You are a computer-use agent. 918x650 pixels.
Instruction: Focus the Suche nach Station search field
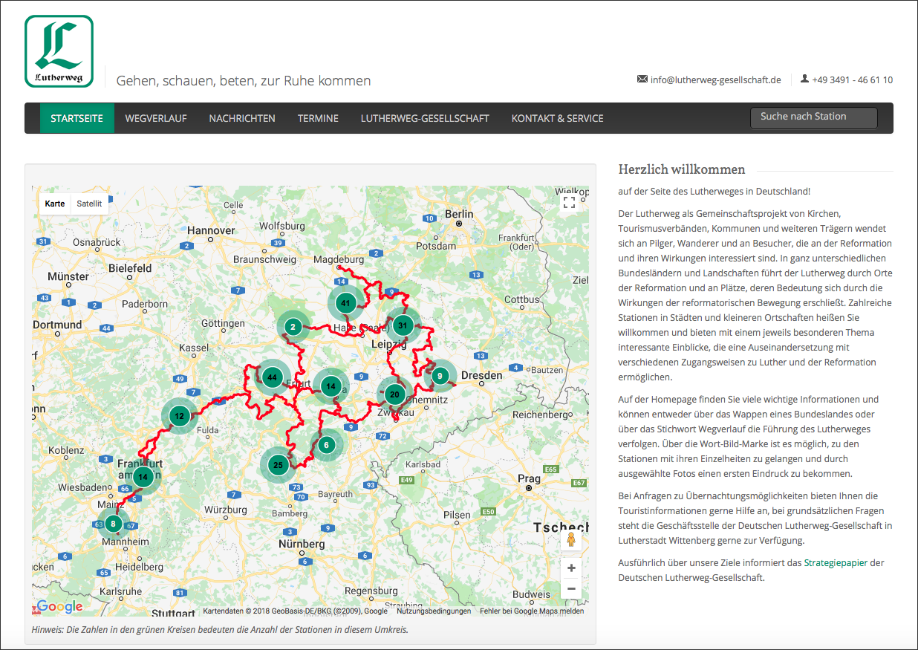[814, 117]
